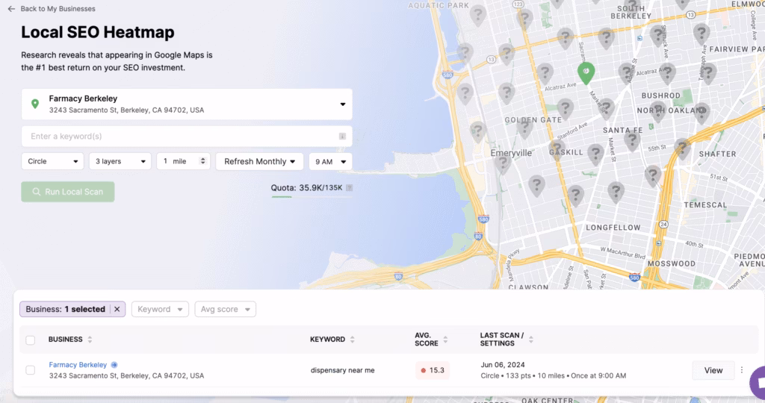
Task: Click the Enter a keyword(s) input field
Action: [x=179, y=137]
